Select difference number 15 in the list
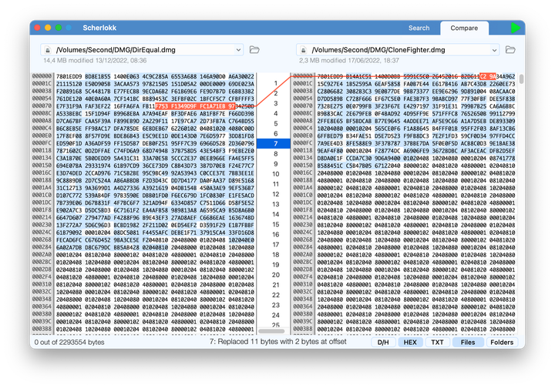 (x=275, y=224)
